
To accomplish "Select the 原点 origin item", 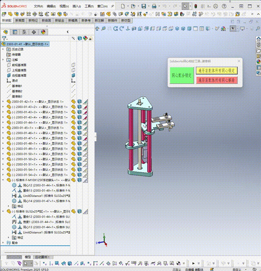I will coord(15,81).
